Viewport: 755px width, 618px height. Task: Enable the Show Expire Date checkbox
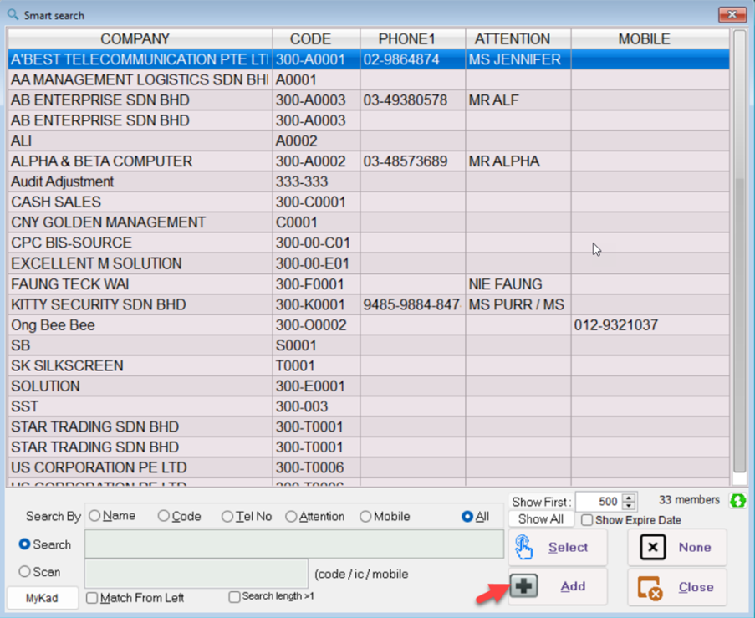[x=588, y=520]
